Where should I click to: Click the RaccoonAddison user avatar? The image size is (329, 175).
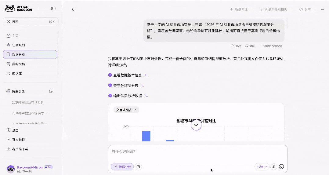coord(11,169)
